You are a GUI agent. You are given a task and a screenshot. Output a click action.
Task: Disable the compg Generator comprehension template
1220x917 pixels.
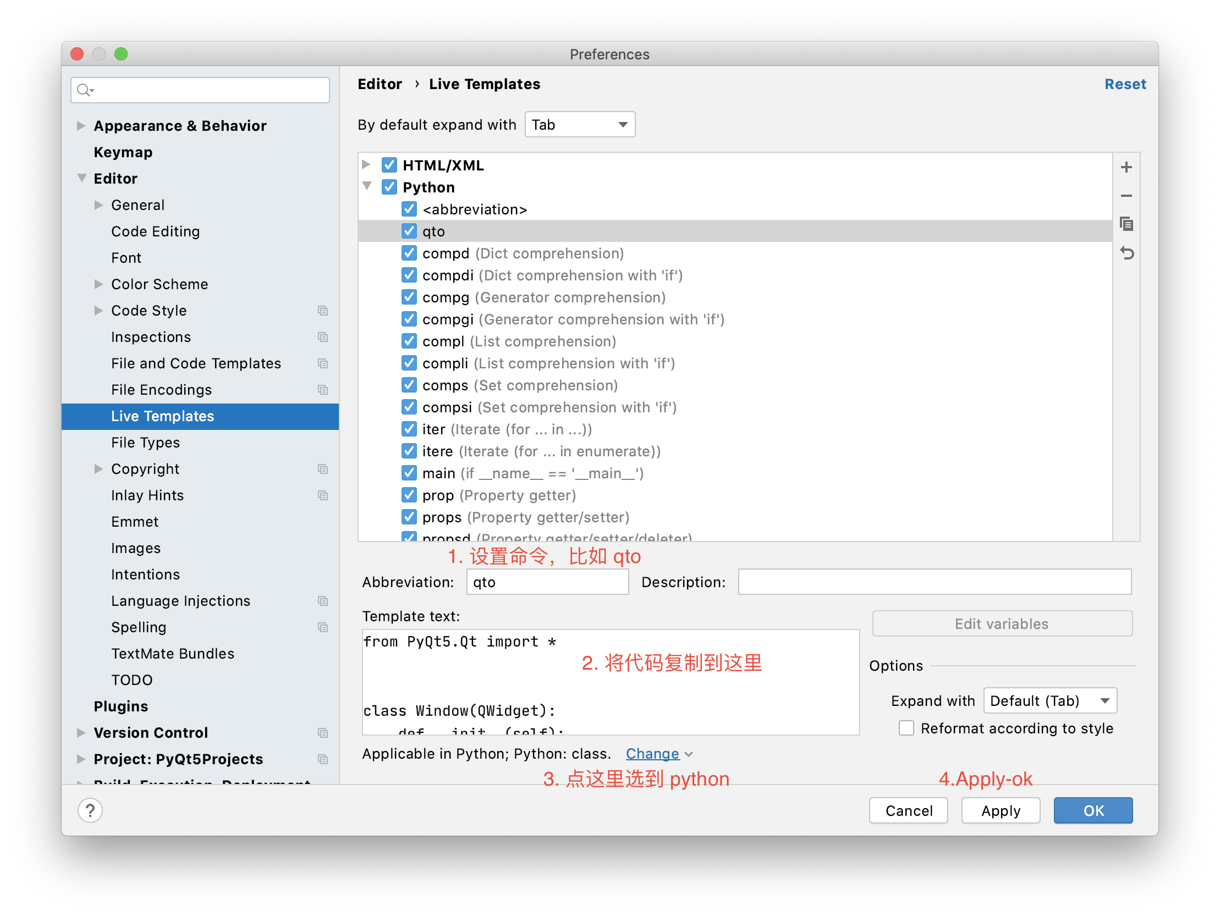pyautogui.click(x=409, y=297)
